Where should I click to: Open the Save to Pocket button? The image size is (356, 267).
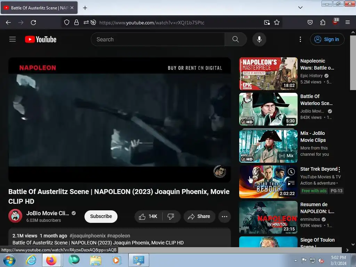[310, 23]
